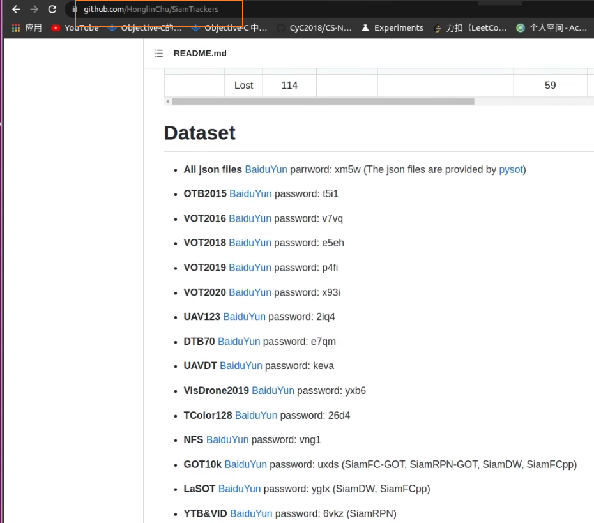Click the VOT2018 password text e5eh
This screenshot has width=594, height=523.
point(333,243)
